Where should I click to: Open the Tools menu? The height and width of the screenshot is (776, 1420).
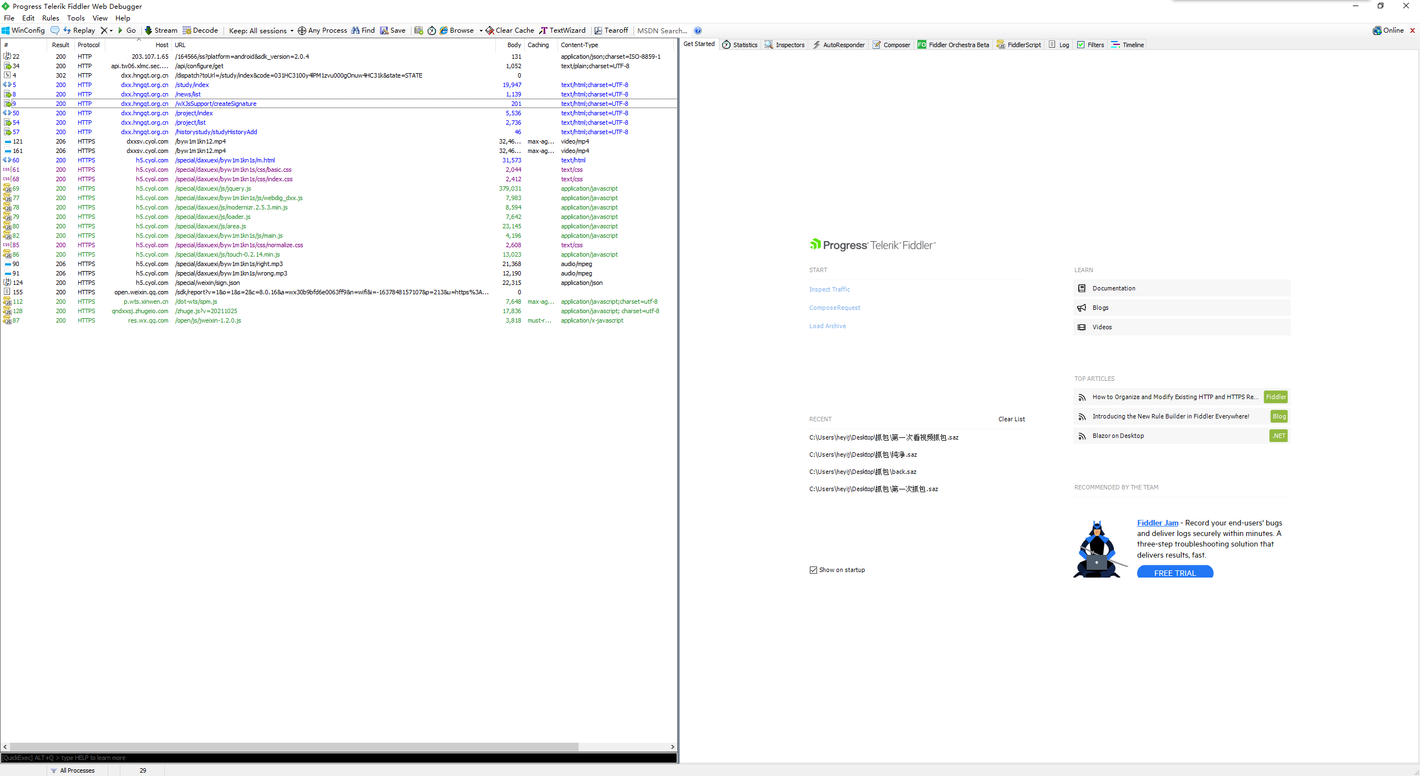point(76,18)
